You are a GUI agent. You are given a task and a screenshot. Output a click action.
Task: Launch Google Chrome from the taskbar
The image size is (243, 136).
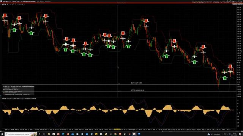pyautogui.click(x=115, y=134)
